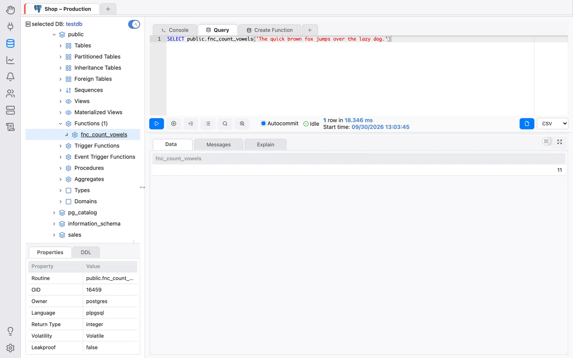This screenshot has height=358, width=573.
Task: Expand the Tables node
Action: pos(60,46)
